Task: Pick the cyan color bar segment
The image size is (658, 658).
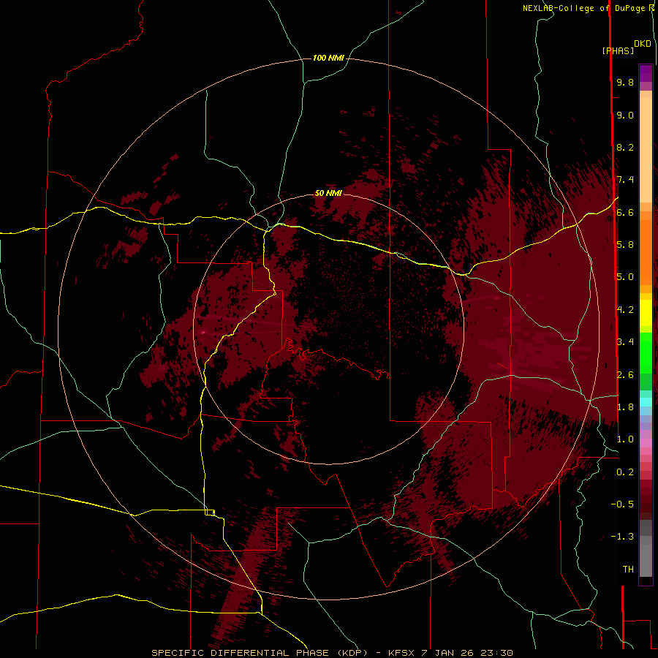Action: 646,402
